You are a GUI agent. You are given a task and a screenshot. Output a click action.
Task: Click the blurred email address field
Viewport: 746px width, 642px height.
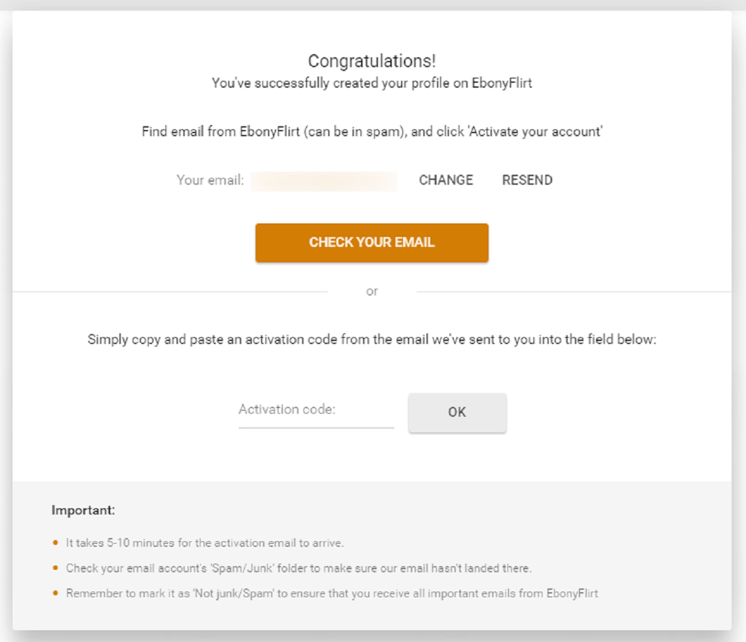(x=324, y=181)
